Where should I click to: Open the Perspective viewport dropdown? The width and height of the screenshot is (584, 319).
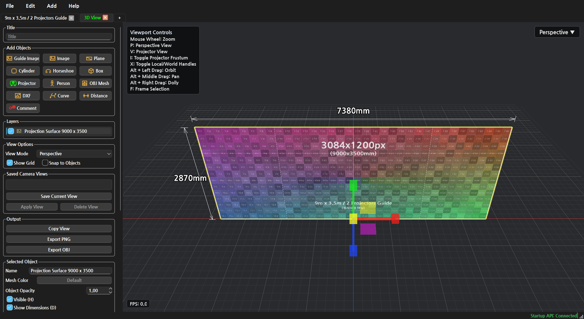[x=557, y=32]
